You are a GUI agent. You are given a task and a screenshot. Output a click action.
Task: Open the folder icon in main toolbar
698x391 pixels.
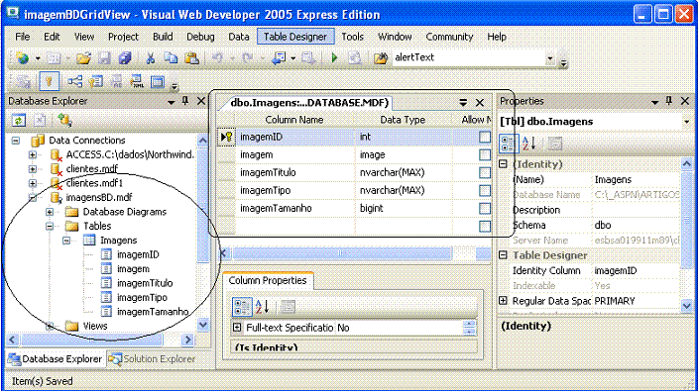pyautogui.click(x=83, y=57)
